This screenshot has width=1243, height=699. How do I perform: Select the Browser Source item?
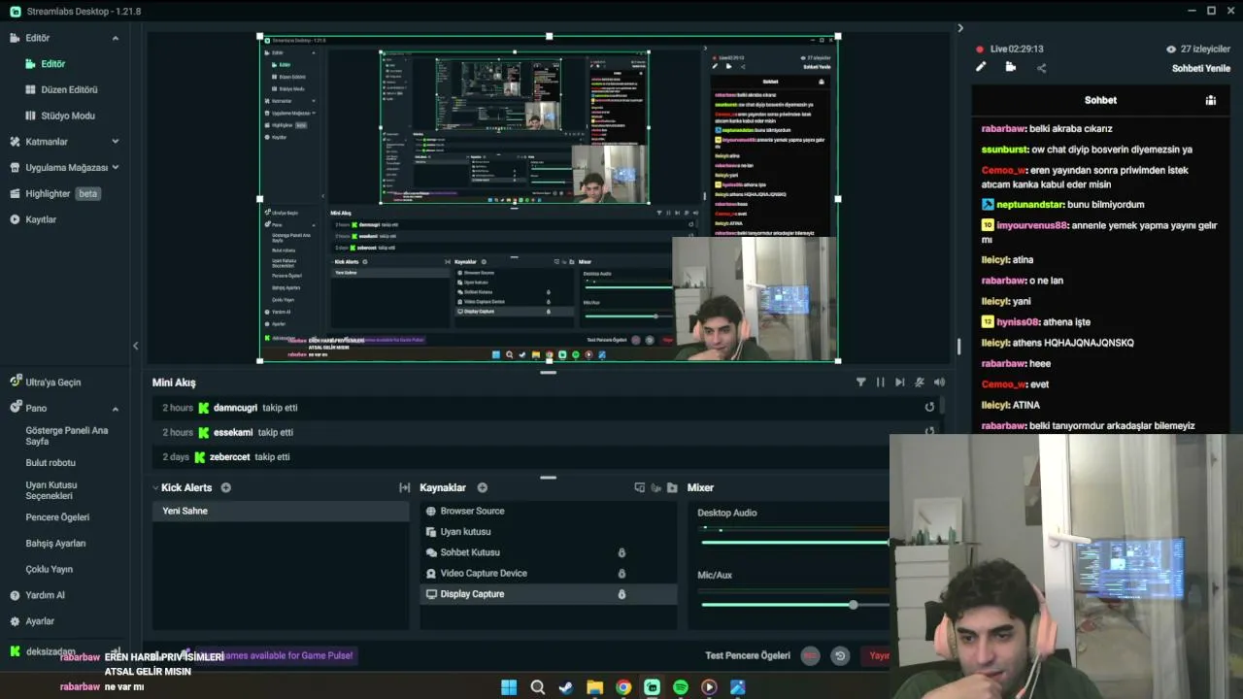549,511
